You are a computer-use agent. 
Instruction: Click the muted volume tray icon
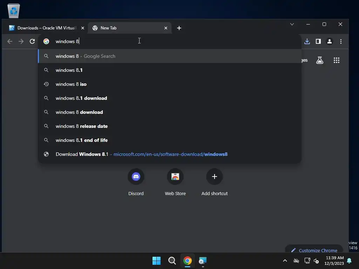pos(317,261)
